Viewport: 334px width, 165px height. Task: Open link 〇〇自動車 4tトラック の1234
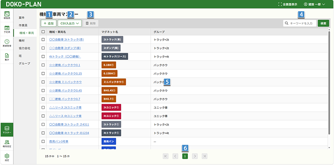coord(69,133)
